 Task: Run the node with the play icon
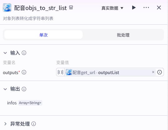pos(134,7)
